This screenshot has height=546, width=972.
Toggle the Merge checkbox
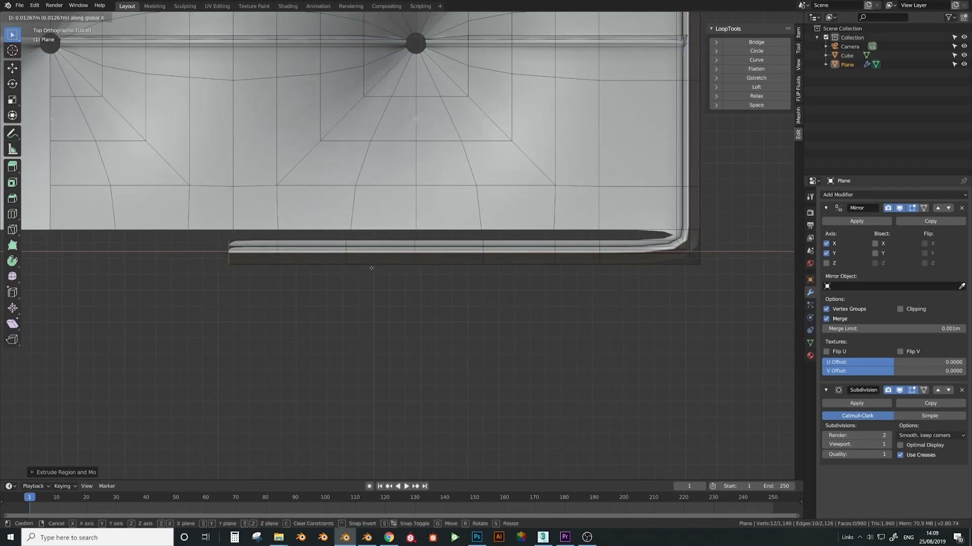827,318
